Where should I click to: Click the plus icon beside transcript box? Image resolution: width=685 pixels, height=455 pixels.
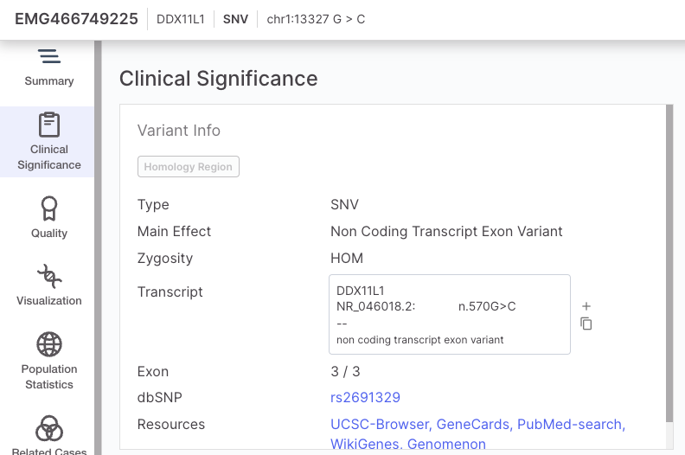coord(586,306)
